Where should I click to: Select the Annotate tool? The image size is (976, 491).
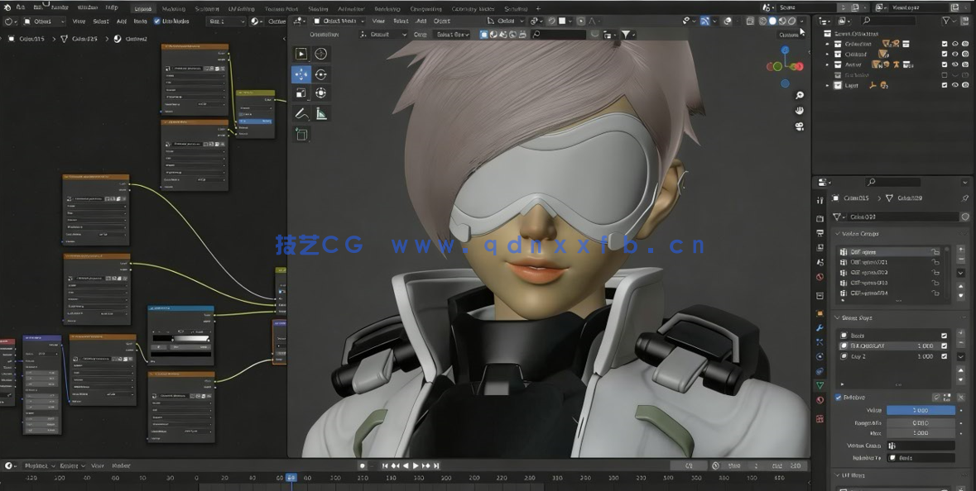pos(301,113)
